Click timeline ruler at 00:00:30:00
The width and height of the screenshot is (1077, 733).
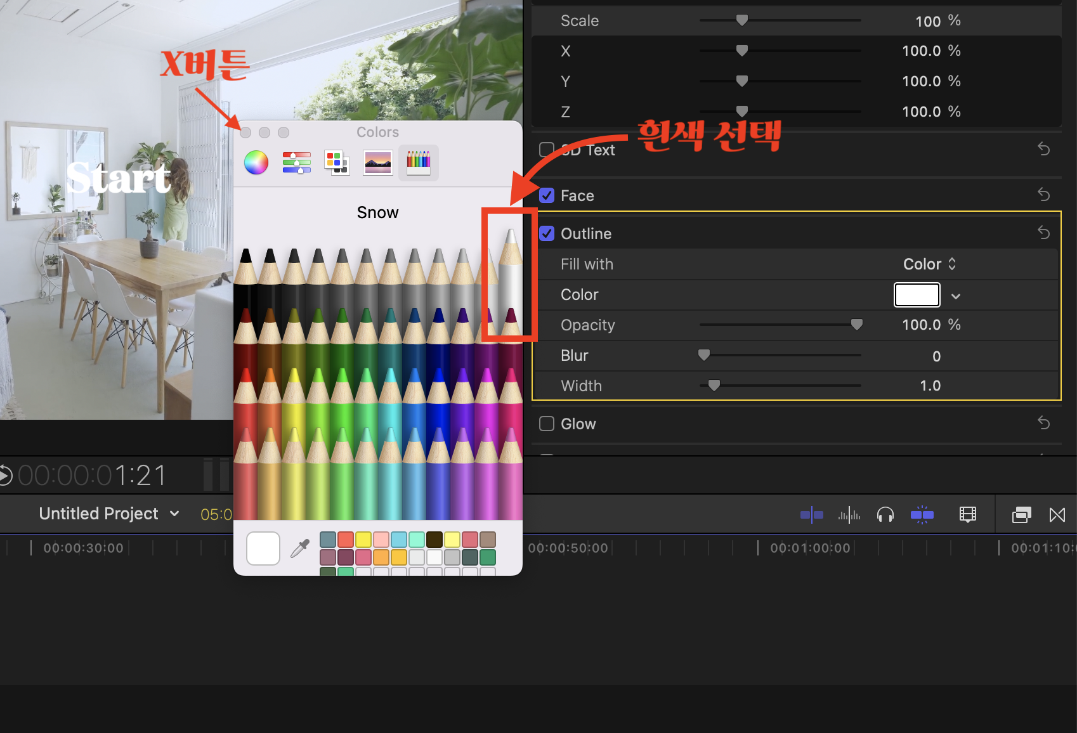tap(83, 548)
